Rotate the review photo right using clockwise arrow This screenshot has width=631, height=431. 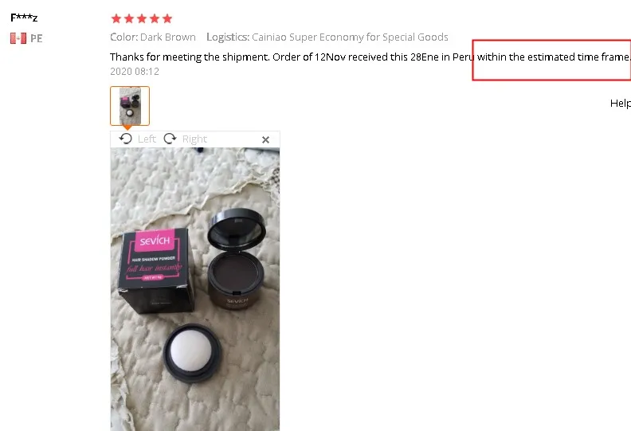(170, 139)
